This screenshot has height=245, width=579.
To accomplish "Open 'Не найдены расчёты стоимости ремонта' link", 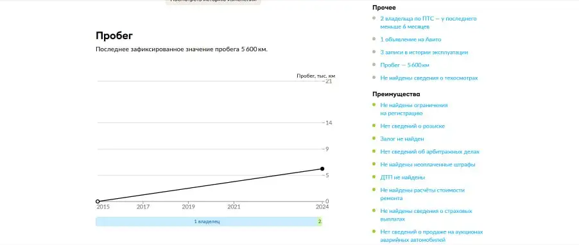I will coord(422,194).
